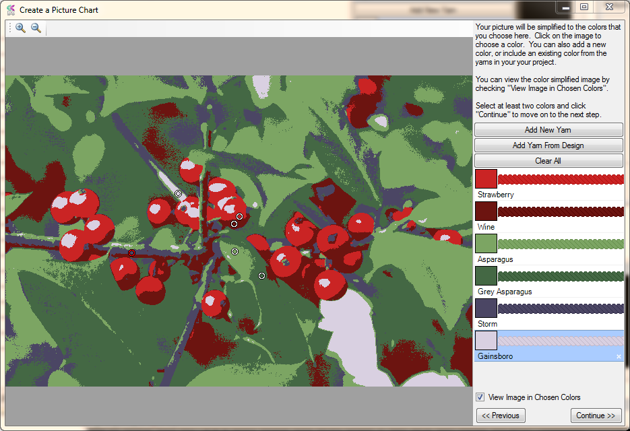The image size is (630, 431).
Task: Choose the Asparagus green color swatch
Action: 486,243
